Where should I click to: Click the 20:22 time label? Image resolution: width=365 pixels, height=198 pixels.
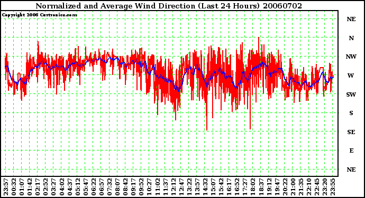tap(286, 187)
